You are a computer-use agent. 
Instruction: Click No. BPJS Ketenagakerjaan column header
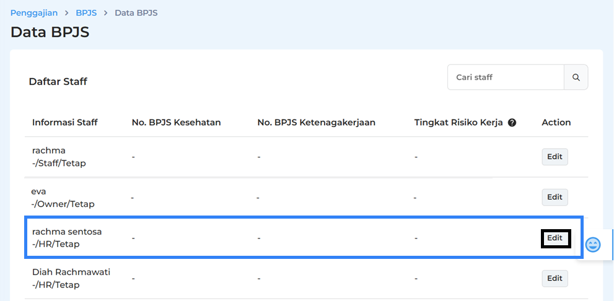point(316,123)
